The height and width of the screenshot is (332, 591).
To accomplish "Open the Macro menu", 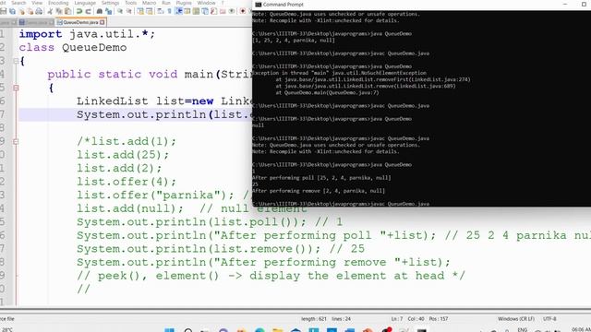I will 149,3.
